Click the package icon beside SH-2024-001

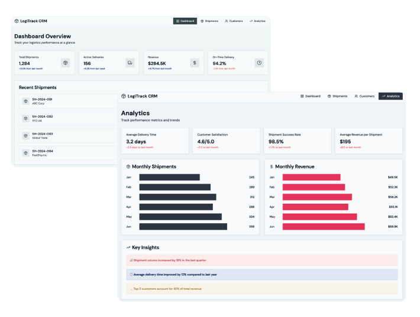[x=25, y=101]
